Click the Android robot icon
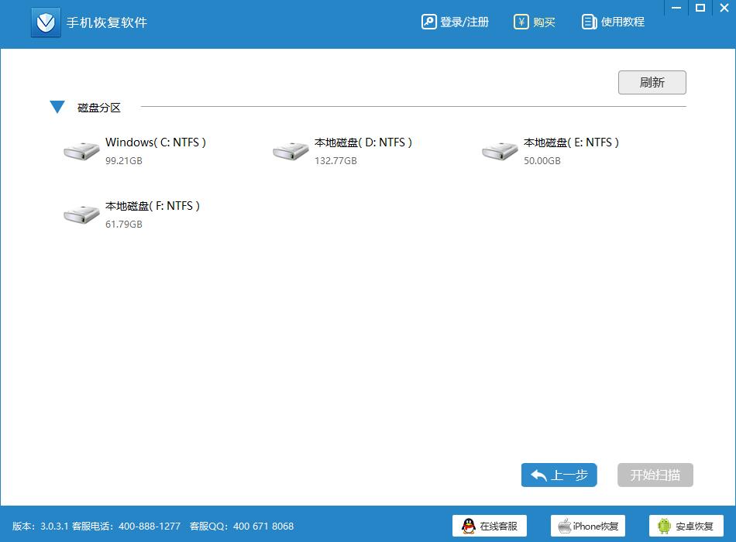Screen dimensions: 736x542 pos(664,526)
